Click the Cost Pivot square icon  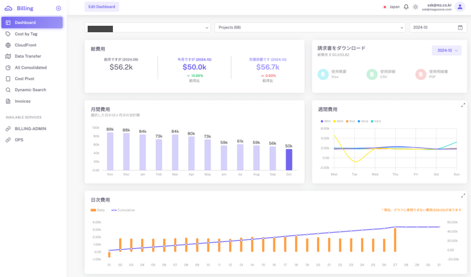(8, 78)
